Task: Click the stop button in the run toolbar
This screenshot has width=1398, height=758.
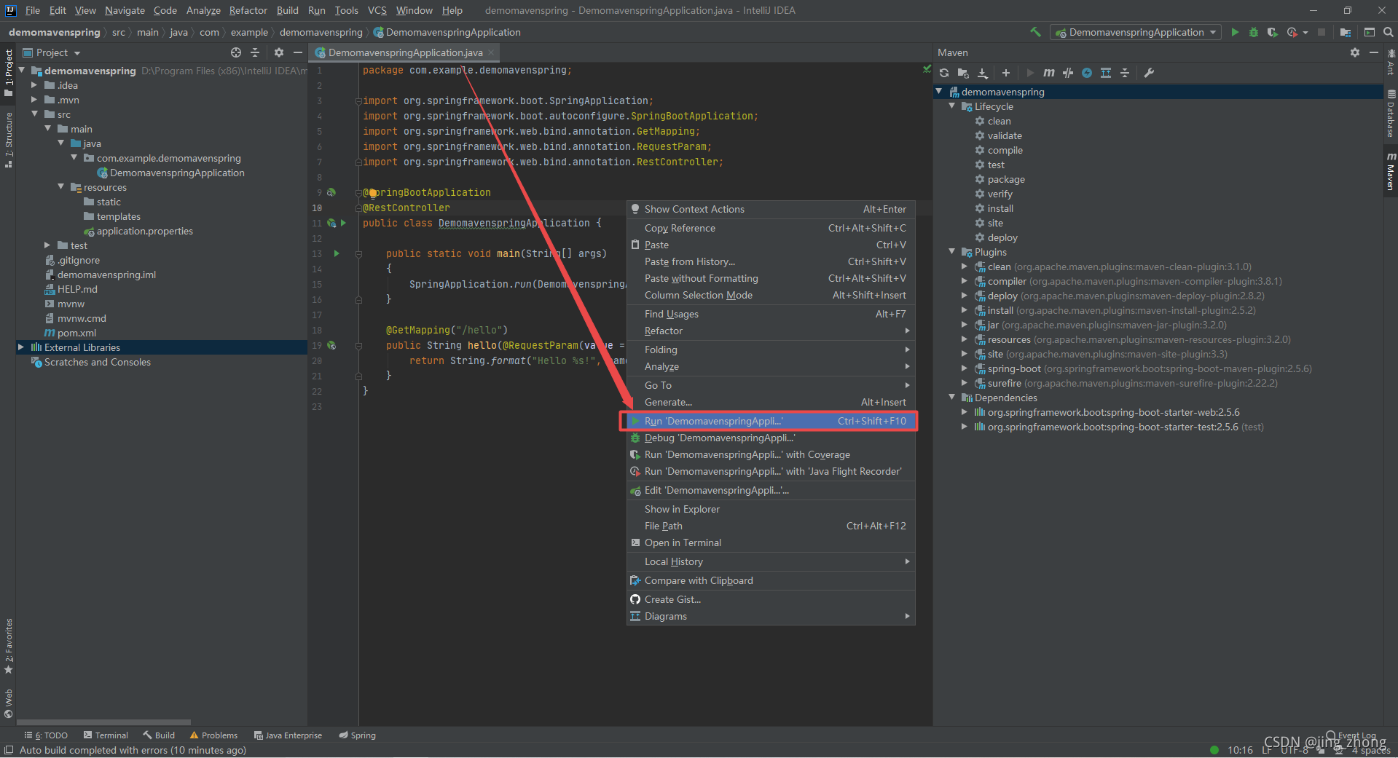Action: click(x=1322, y=32)
